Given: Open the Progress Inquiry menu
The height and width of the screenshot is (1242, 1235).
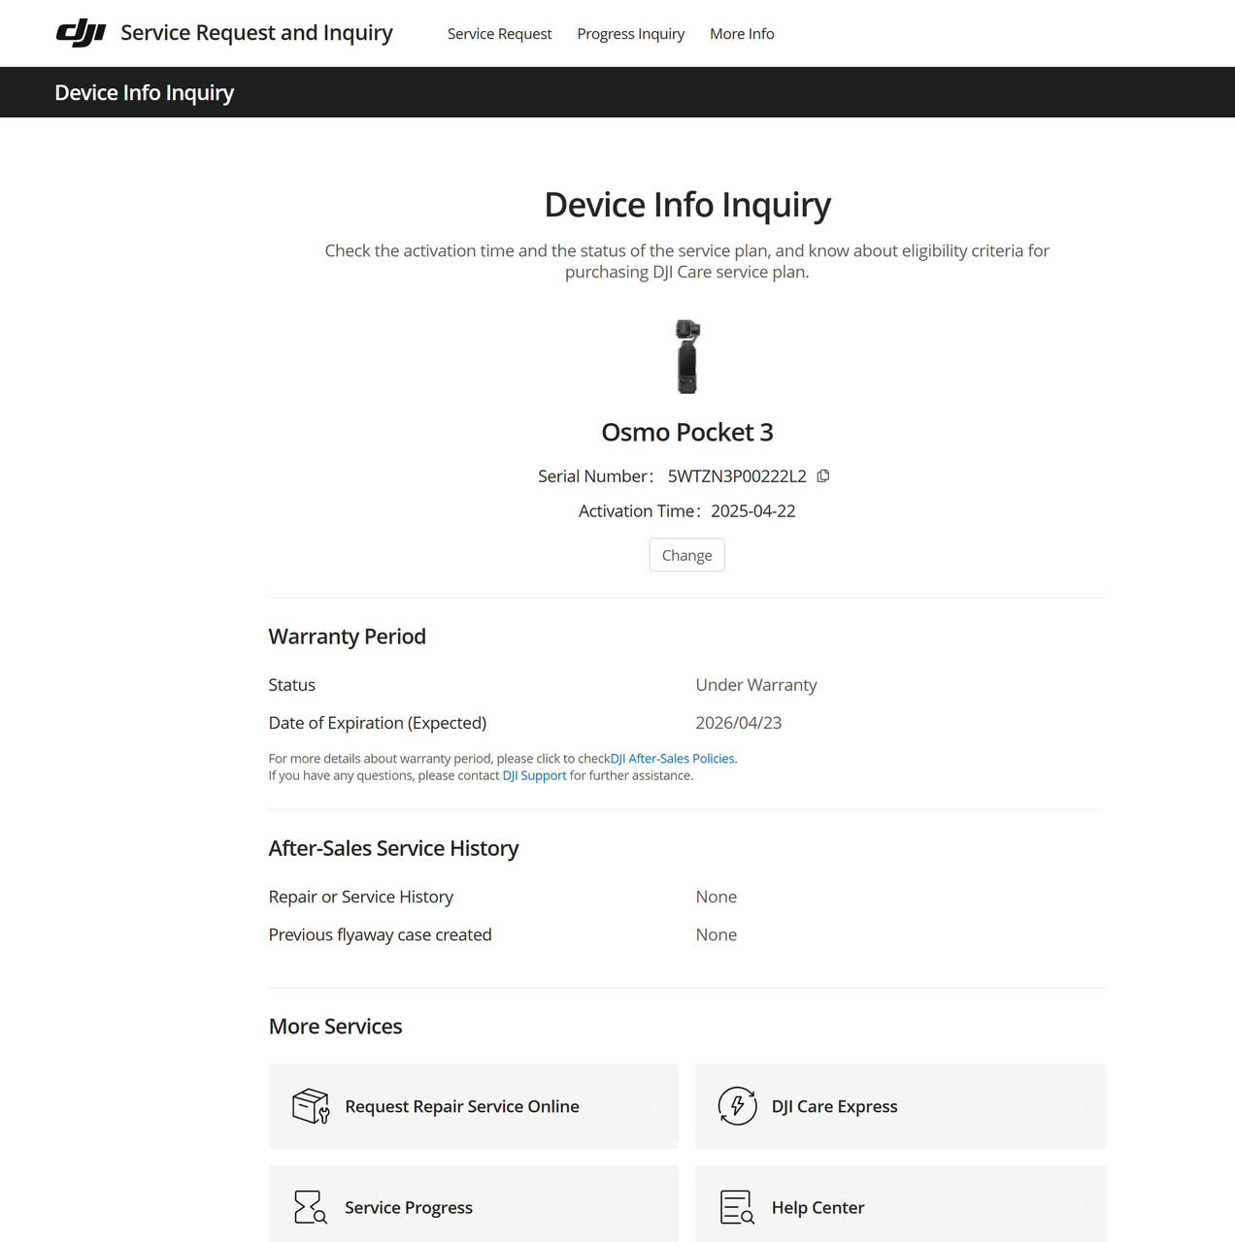Looking at the screenshot, I should pos(630,34).
